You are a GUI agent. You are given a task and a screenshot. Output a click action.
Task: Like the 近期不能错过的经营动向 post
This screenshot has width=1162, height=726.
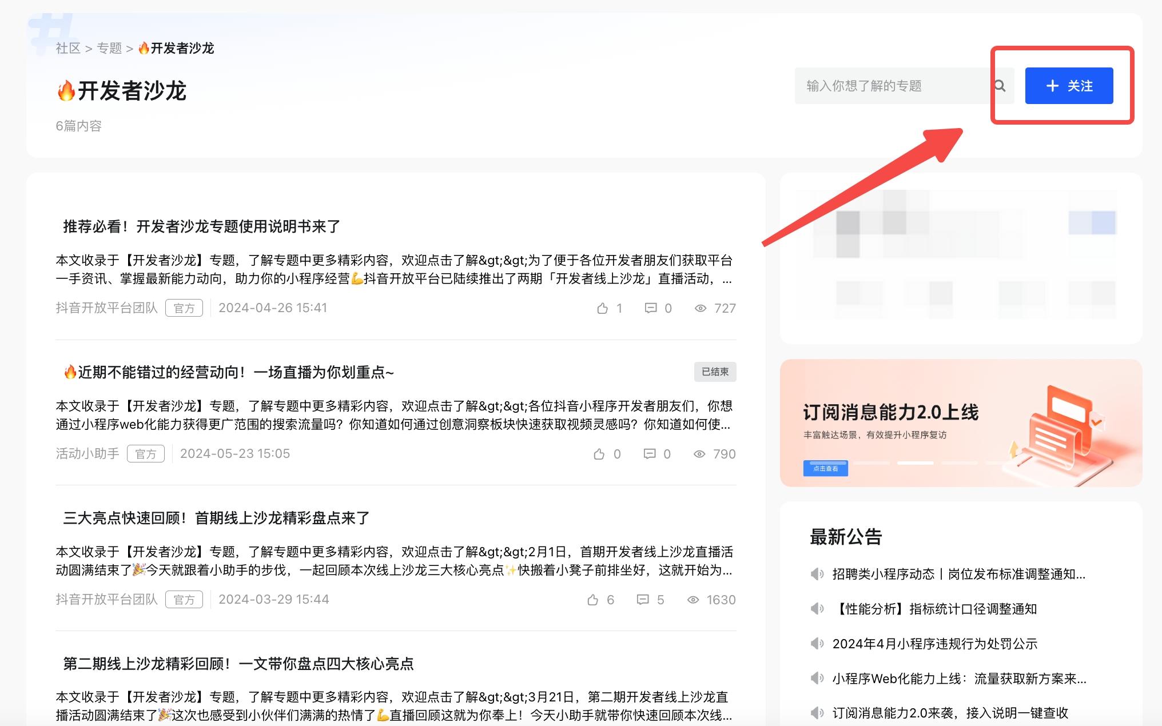coord(599,454)
